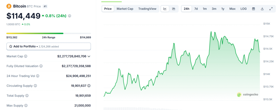This screenshot has width=279, height=110.
Task: Download the chart data
Action: [262, 9]
